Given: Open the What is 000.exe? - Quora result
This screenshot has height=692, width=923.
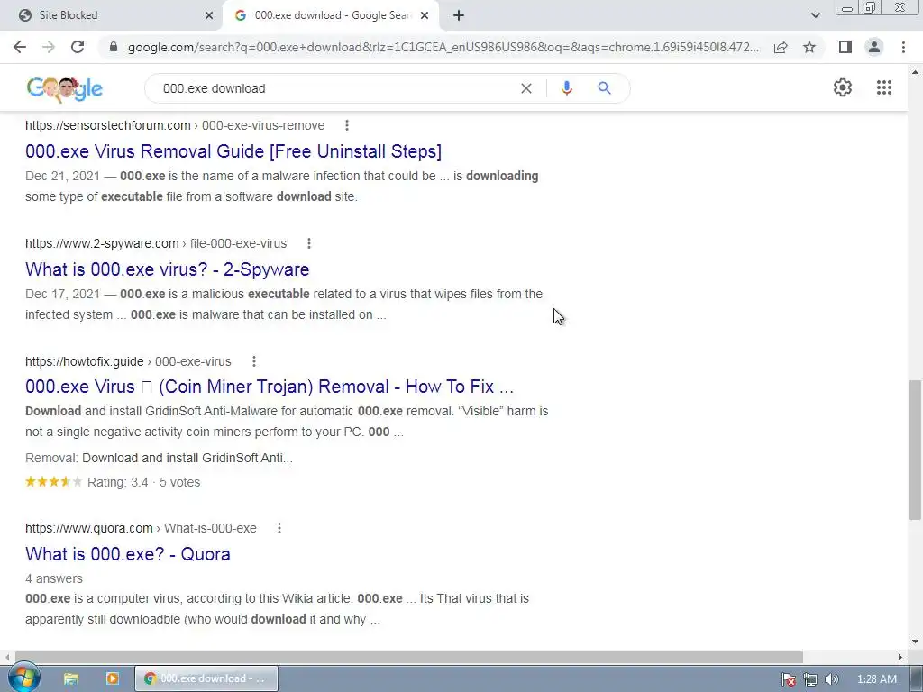Looking at the screenshot, I should [x=128, y=554].
